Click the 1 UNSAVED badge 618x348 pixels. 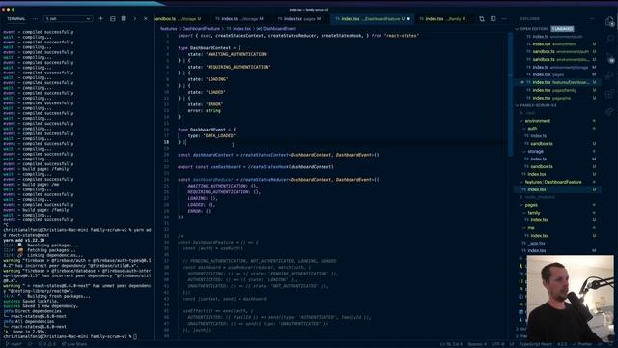coord(562,29)
